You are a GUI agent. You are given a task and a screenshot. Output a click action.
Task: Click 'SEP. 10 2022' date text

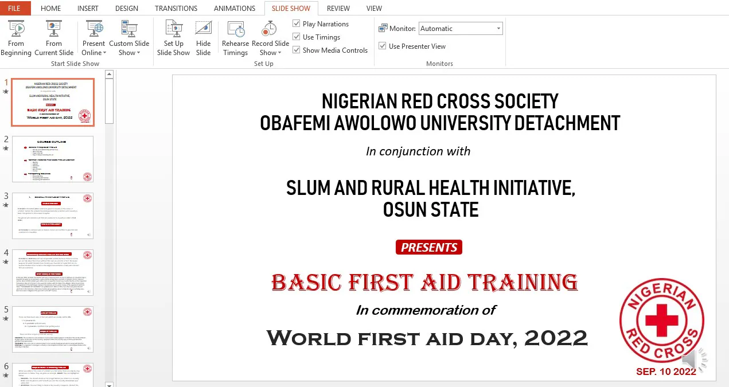(x=666, y=372)
